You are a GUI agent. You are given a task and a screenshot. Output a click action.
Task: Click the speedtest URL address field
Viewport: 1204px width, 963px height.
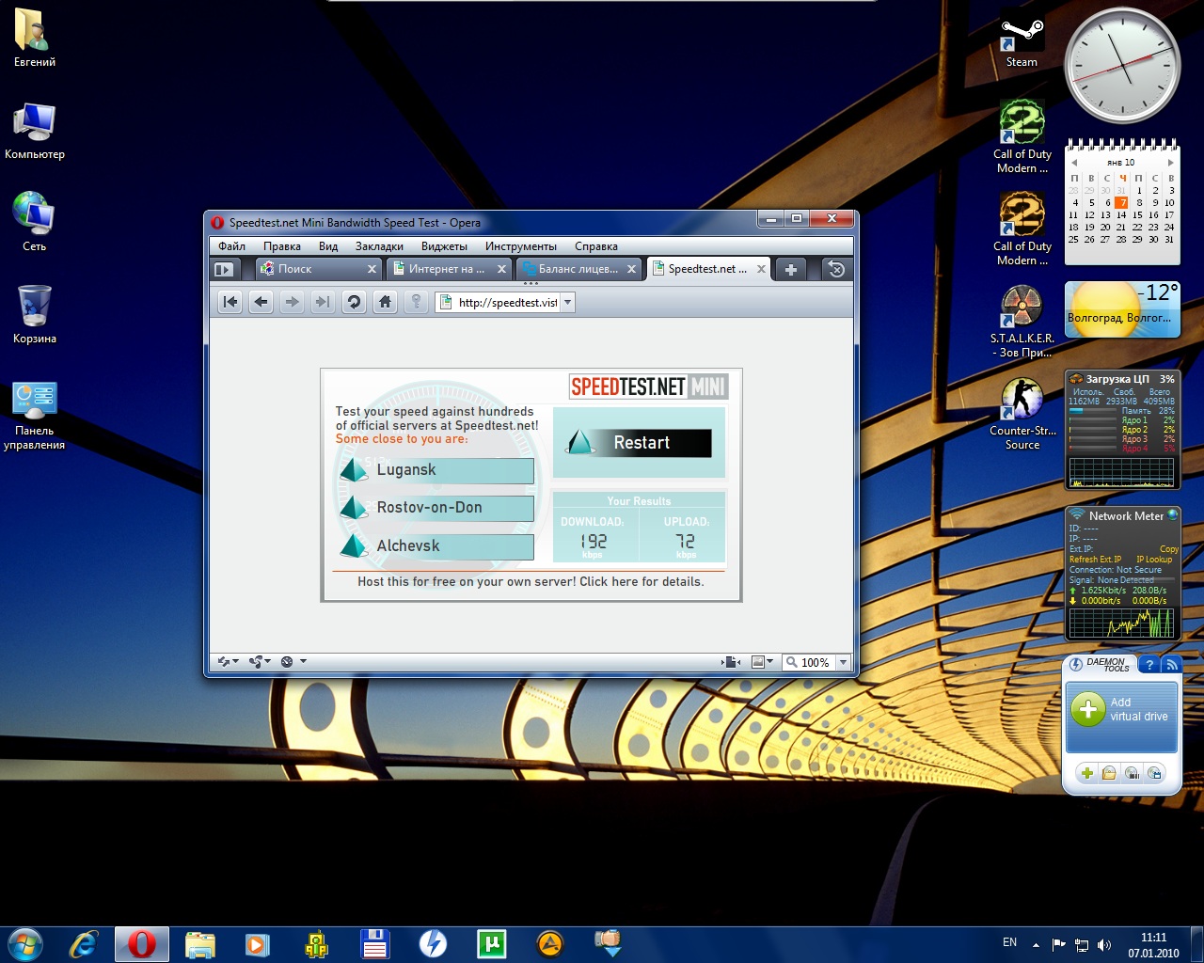[507, 302]
